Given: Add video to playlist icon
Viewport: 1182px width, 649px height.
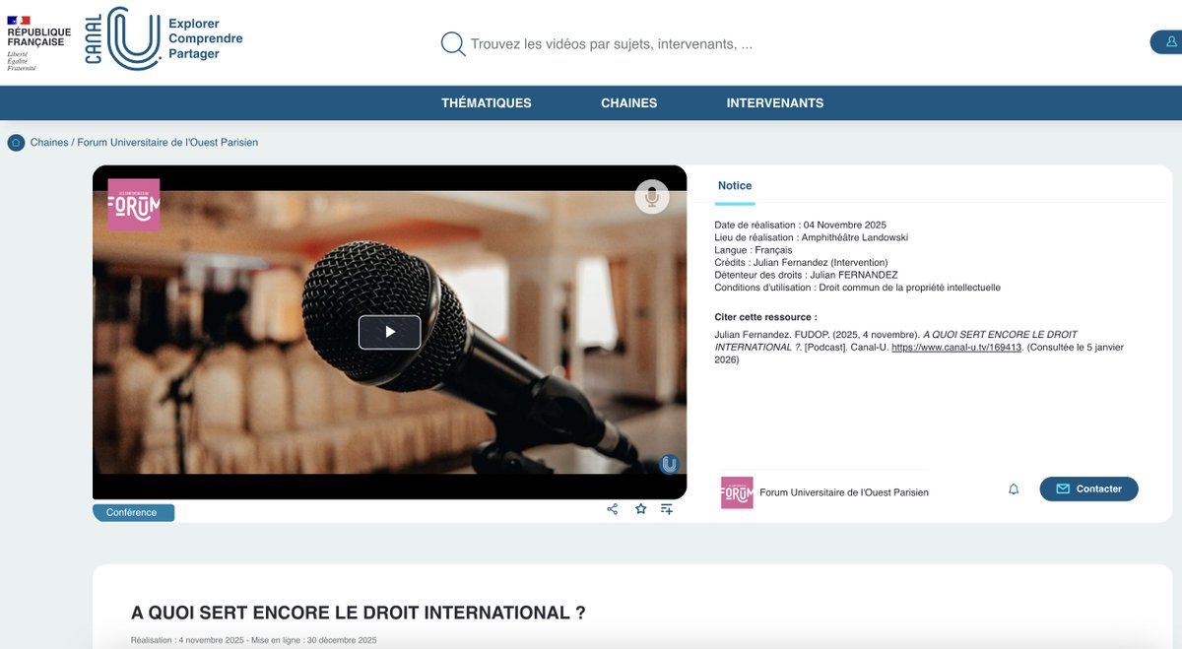Looking at the screenshot, I should (x=667, y=509).
